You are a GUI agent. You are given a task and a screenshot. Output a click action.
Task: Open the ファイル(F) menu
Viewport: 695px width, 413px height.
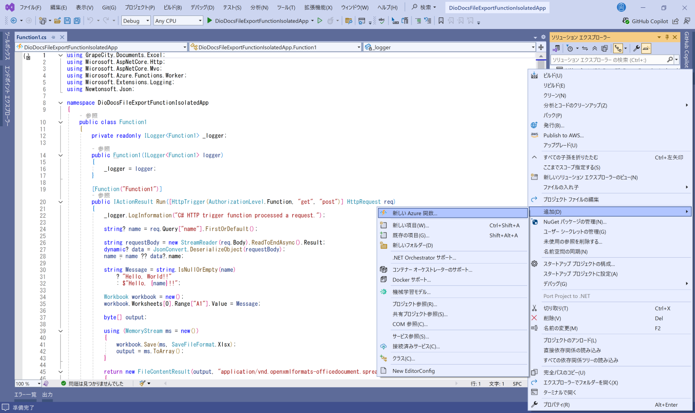[x=30, y=7]
